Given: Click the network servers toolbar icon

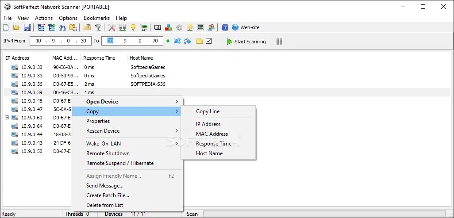Looking at the screenshot, I should coord(123,27).
